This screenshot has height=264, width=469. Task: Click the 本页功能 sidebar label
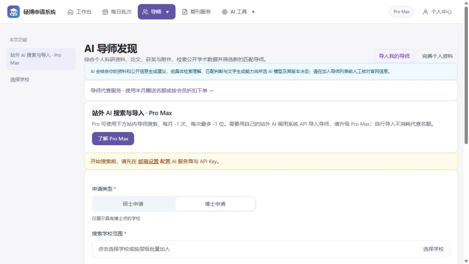18,40
